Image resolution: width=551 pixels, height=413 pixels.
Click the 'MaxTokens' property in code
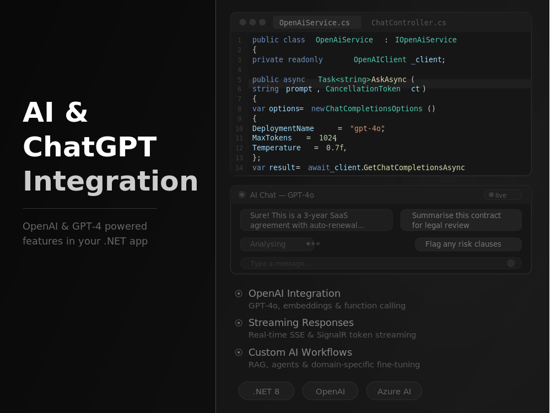(x=272, y=138)
